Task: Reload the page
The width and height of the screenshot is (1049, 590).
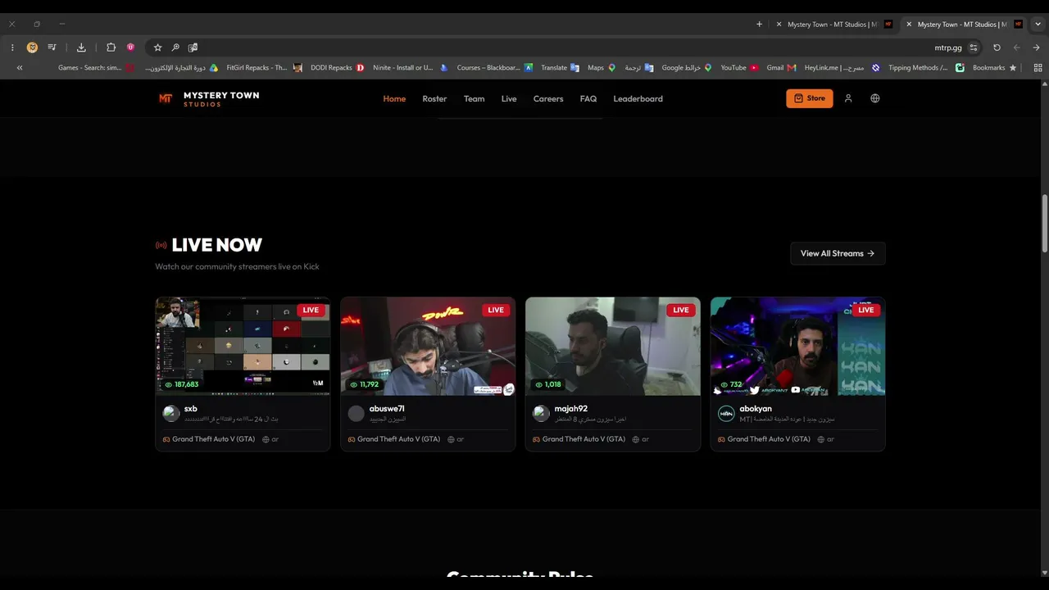Action: click(x=997, y=48)
